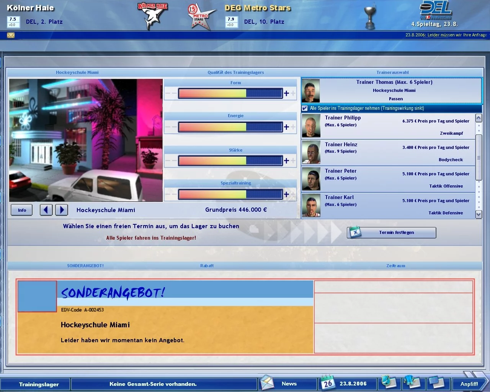Click the 'Anpfiff!' button
The height and width of the screenshot is (392, 490).
click(469, 384)
